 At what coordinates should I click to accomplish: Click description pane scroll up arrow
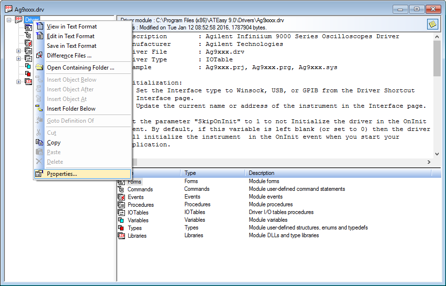(437, 37)
